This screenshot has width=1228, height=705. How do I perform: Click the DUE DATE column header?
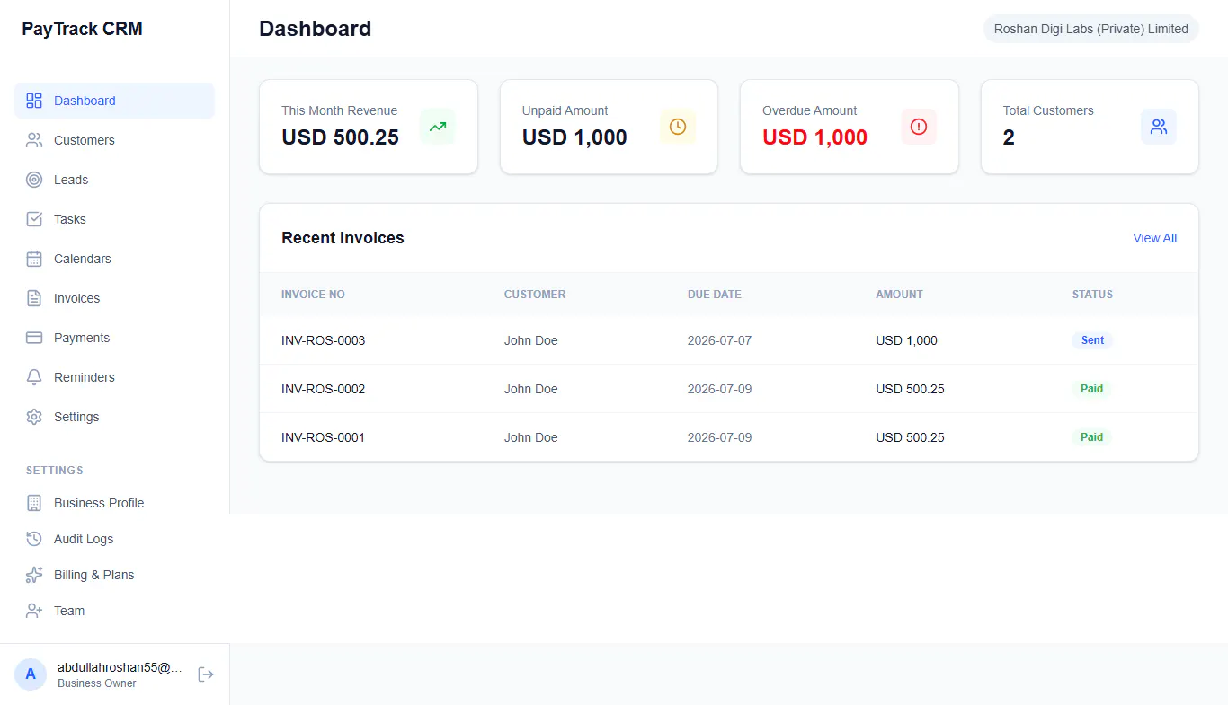click(x=715, y=295)
